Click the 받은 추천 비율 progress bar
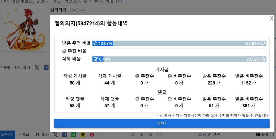 179,43
